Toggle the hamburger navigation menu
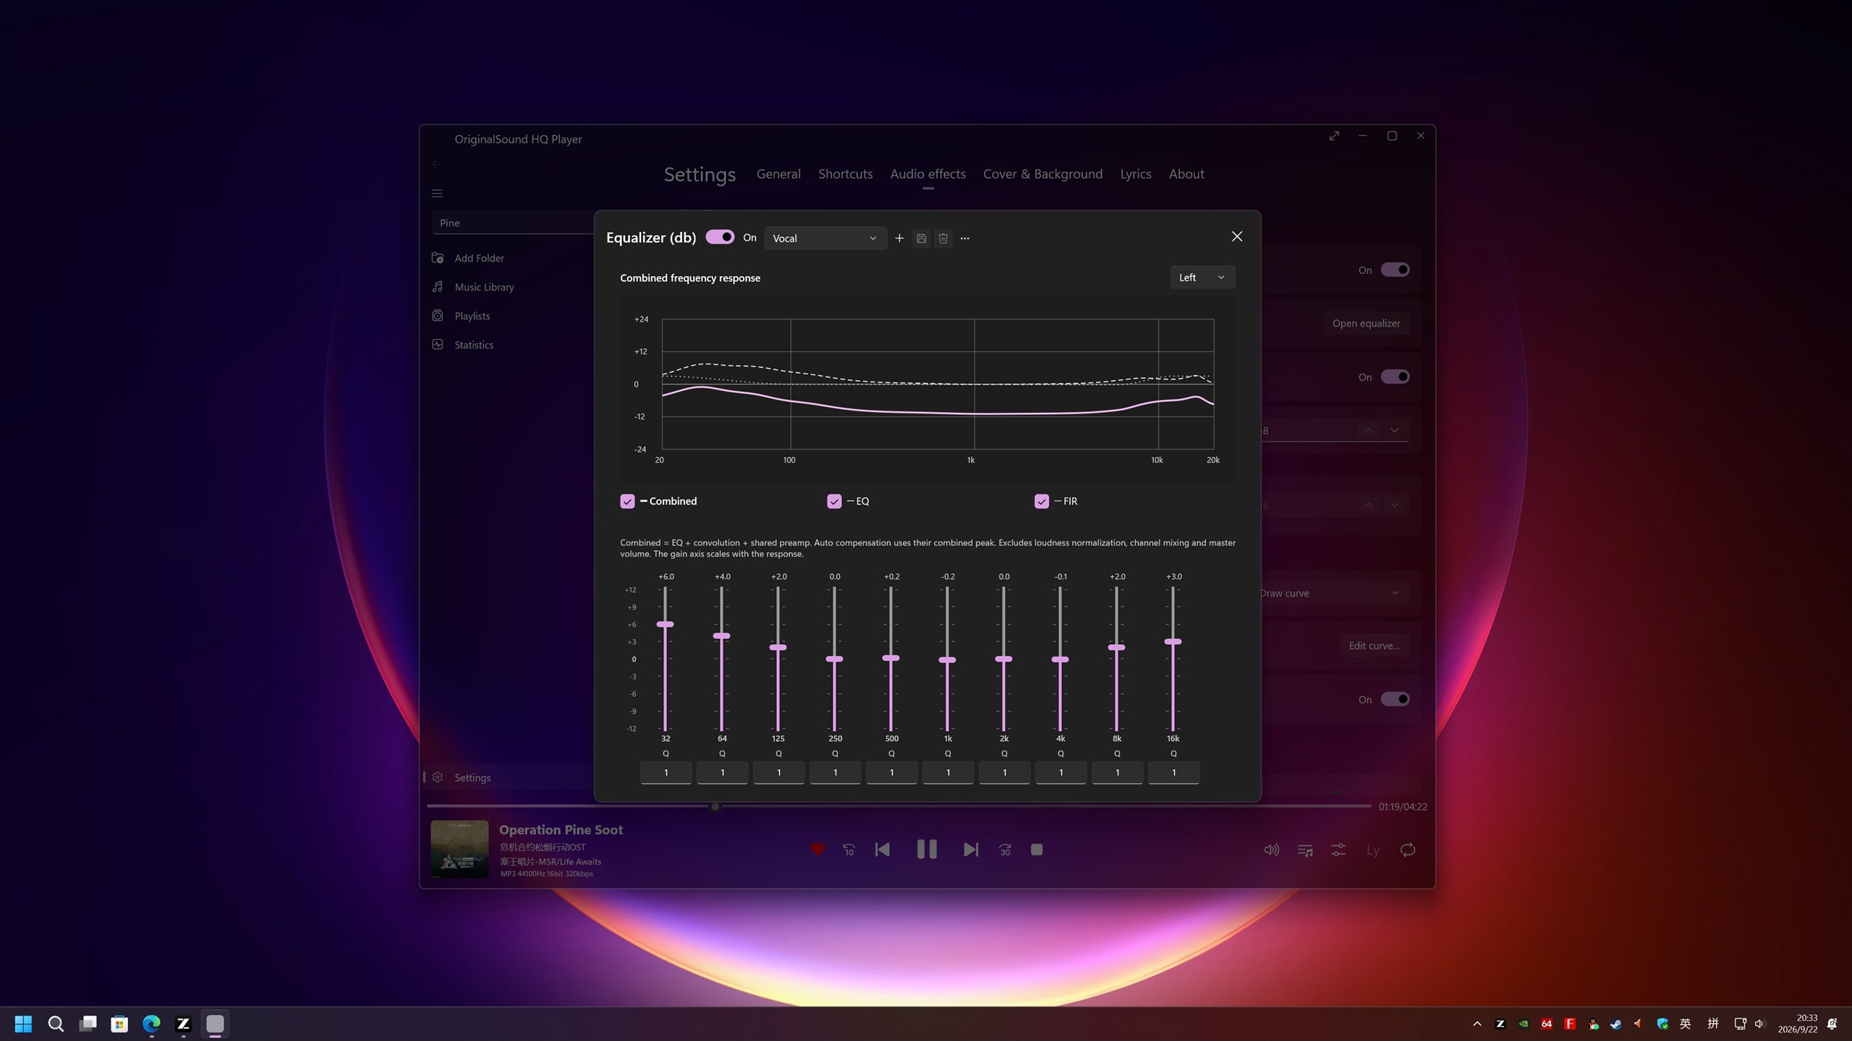Image resolution: width=1852 pixels, height=1041 pixels. pyautogui.click(x=437, y=193)
